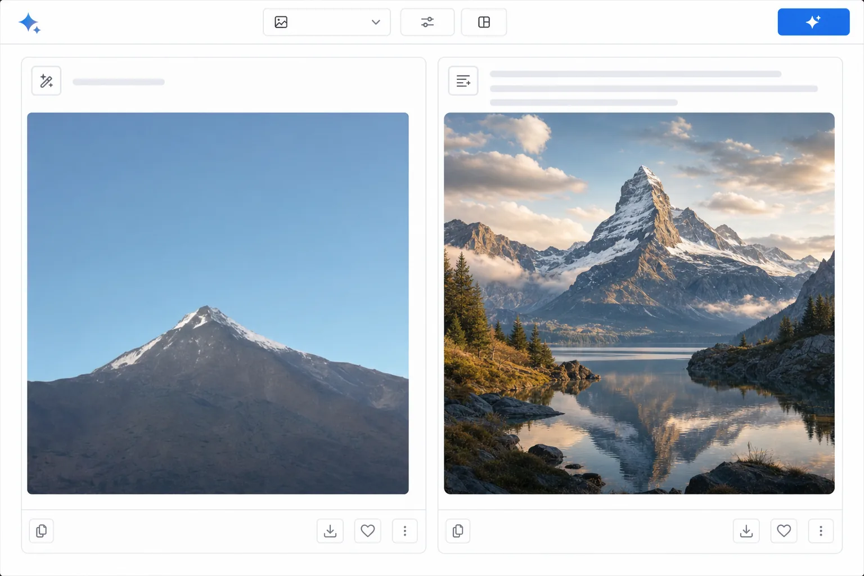Toggle the side-by-side layout view
This screenshot has width=864, height=576.
point(484,22)
